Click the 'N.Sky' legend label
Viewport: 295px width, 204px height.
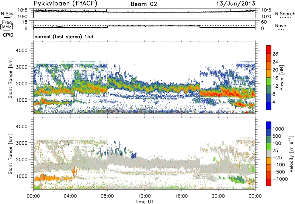pos(7,14)
